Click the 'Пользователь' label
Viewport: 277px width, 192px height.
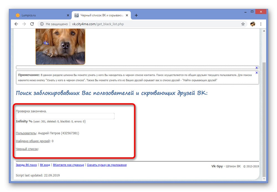(26, 133)
